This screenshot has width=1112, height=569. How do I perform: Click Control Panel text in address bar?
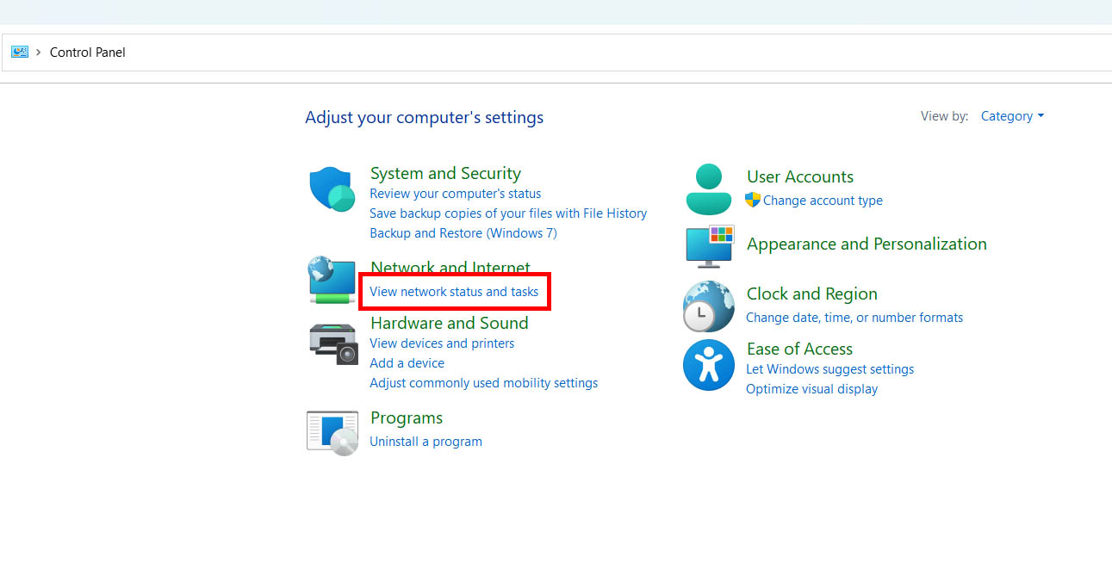pos(88,53)
